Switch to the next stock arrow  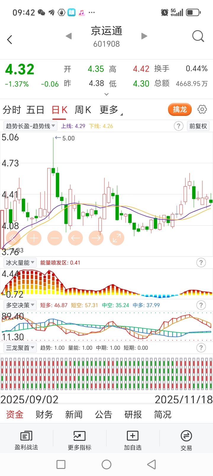click(x=144, y=36)
